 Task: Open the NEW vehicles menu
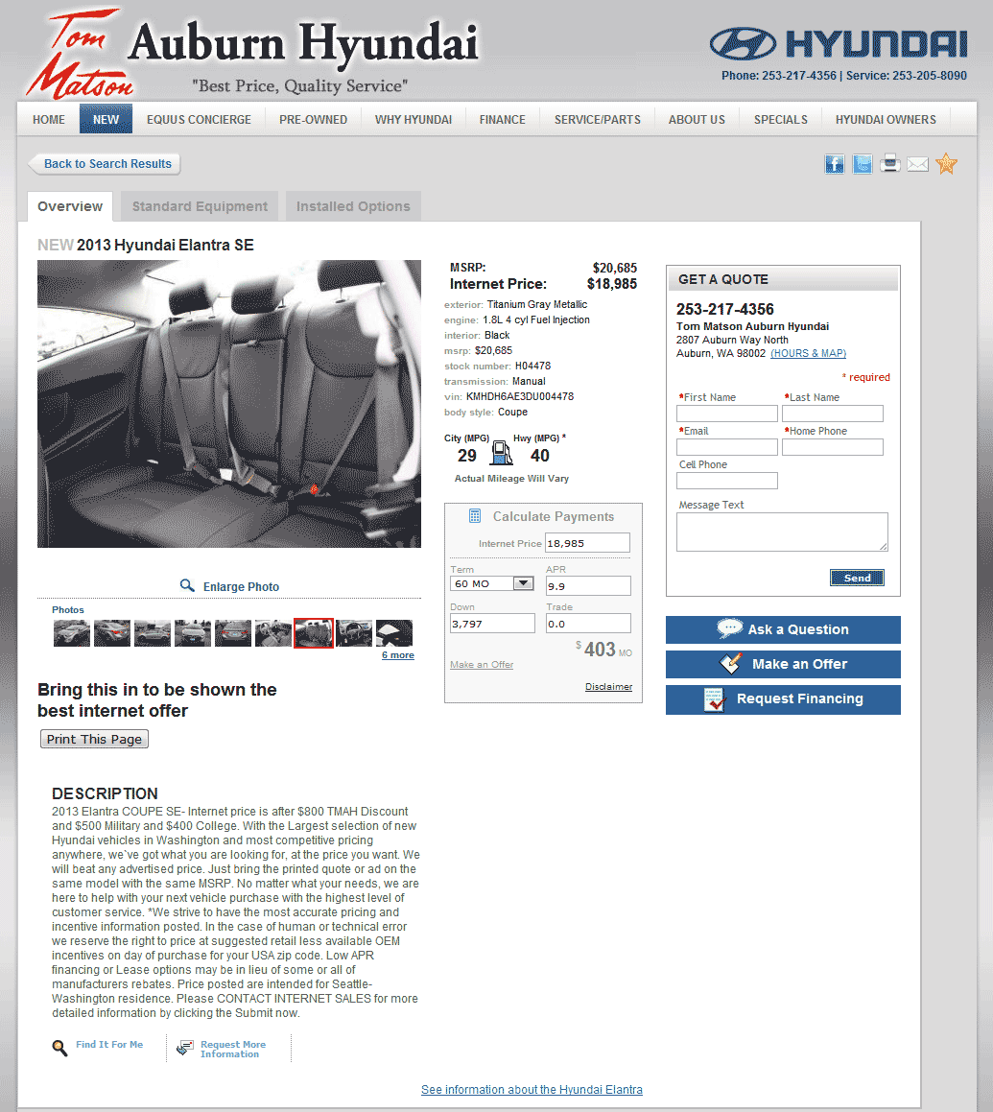[x=106, y=120]
